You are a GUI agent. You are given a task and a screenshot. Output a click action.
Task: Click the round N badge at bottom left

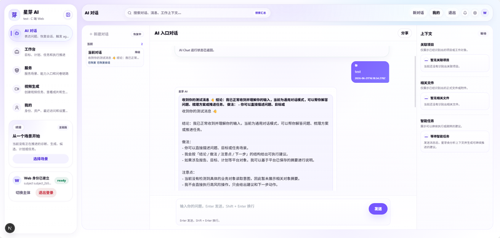tap(10, 228)
